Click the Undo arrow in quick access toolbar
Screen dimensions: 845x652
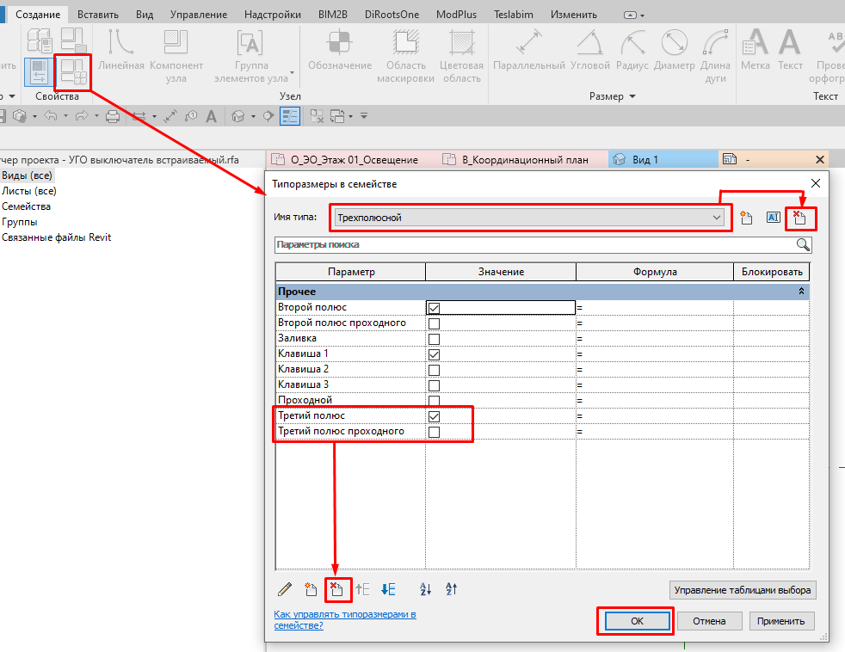click(50, 116)
